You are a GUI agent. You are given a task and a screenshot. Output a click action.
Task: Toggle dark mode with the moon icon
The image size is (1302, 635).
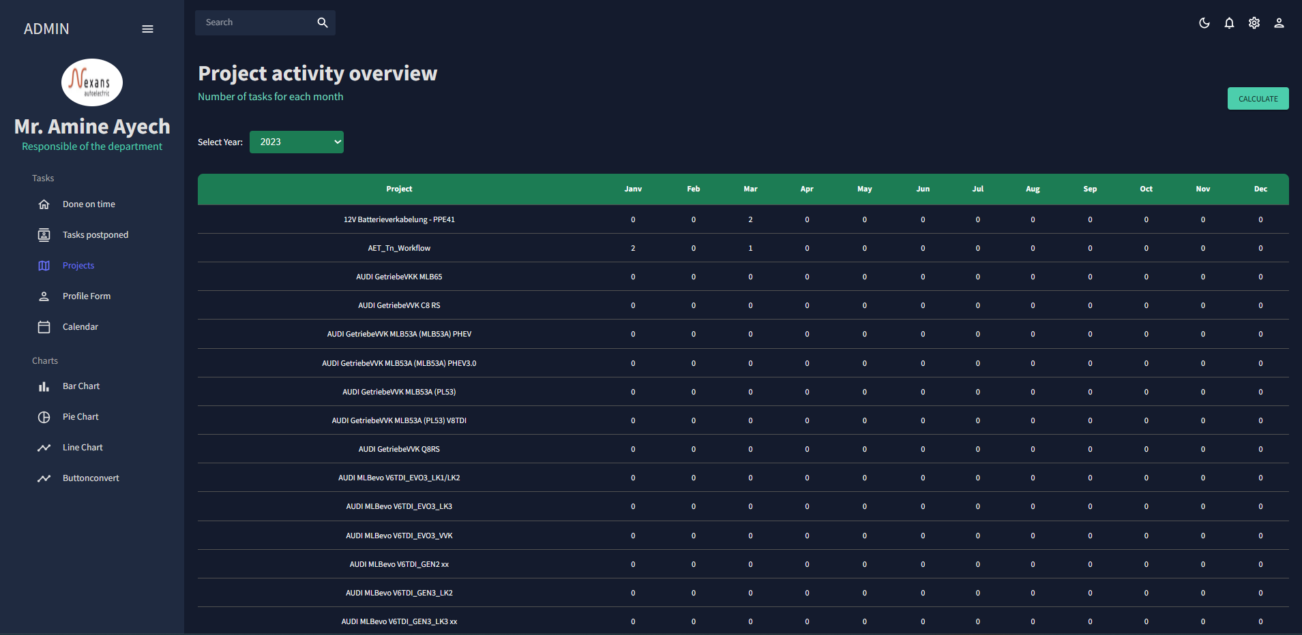click(x=1204, y=23)
